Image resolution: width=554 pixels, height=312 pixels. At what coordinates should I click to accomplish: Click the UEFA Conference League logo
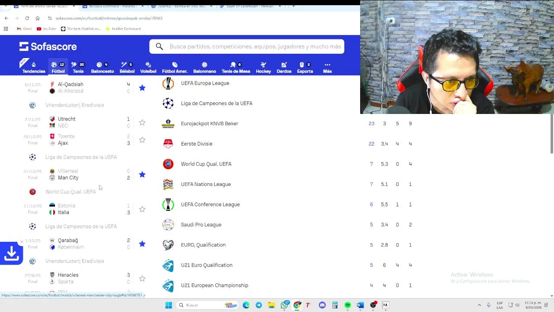click(x=168, y=205)
